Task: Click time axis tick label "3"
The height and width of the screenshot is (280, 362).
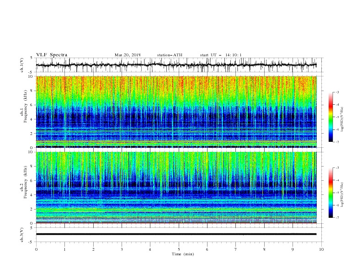Action: [122, 249]
